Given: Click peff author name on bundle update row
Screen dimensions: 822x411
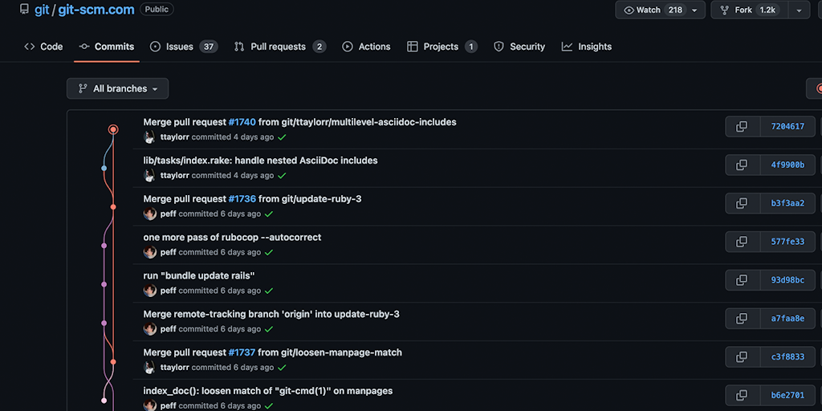Looking at the screenshot, I should (169, 291).
